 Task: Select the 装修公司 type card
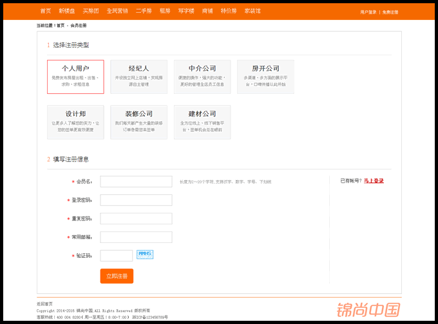click(138, 122)
